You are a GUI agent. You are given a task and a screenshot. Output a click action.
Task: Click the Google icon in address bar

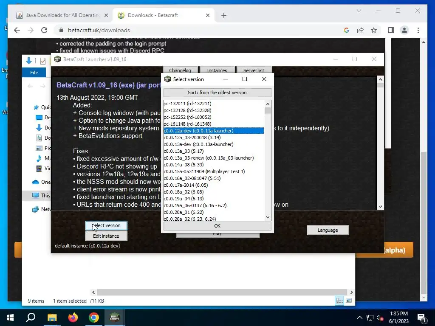[x=347, y=30]
